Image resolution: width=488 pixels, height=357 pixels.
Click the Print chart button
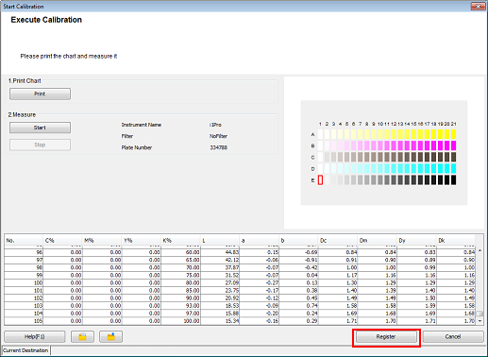[40, 93]
